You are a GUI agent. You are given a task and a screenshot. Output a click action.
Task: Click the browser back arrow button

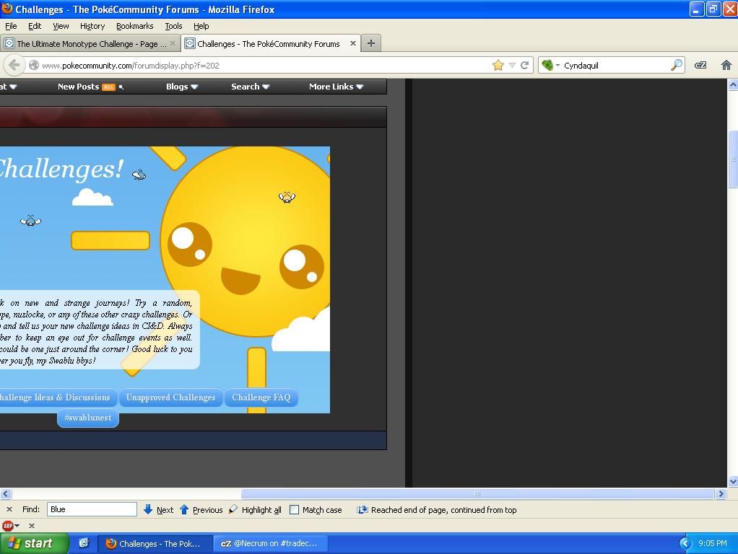pyautogui.click(x=14, y=66)
